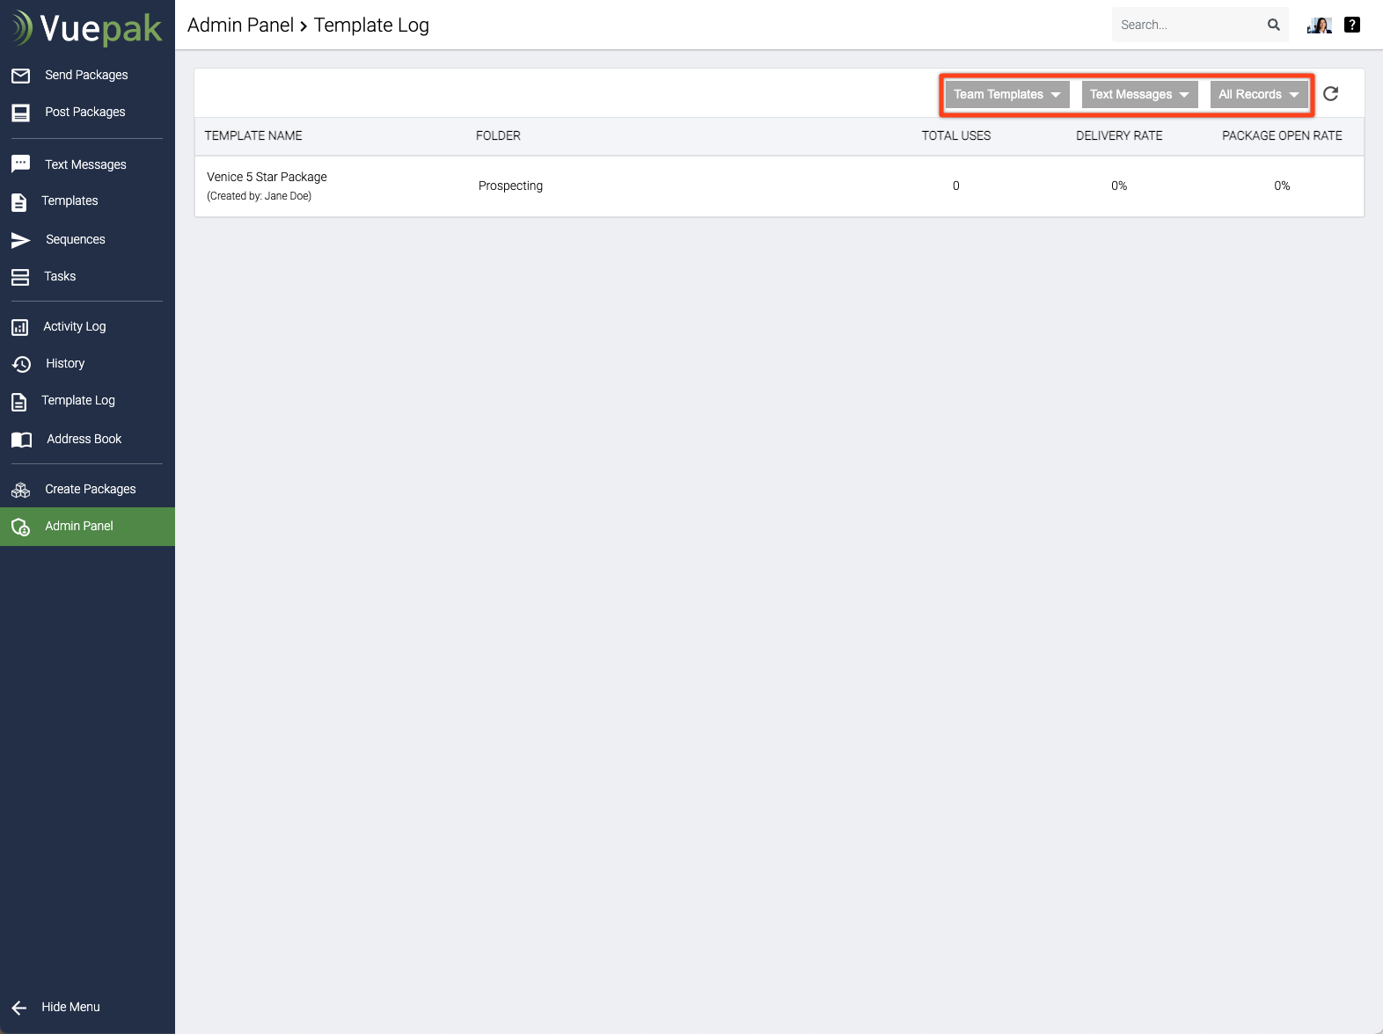This screenshot has height=1034, width=1383.
Task: Open Template Log from the sidebar
Action: pos(78,400)
